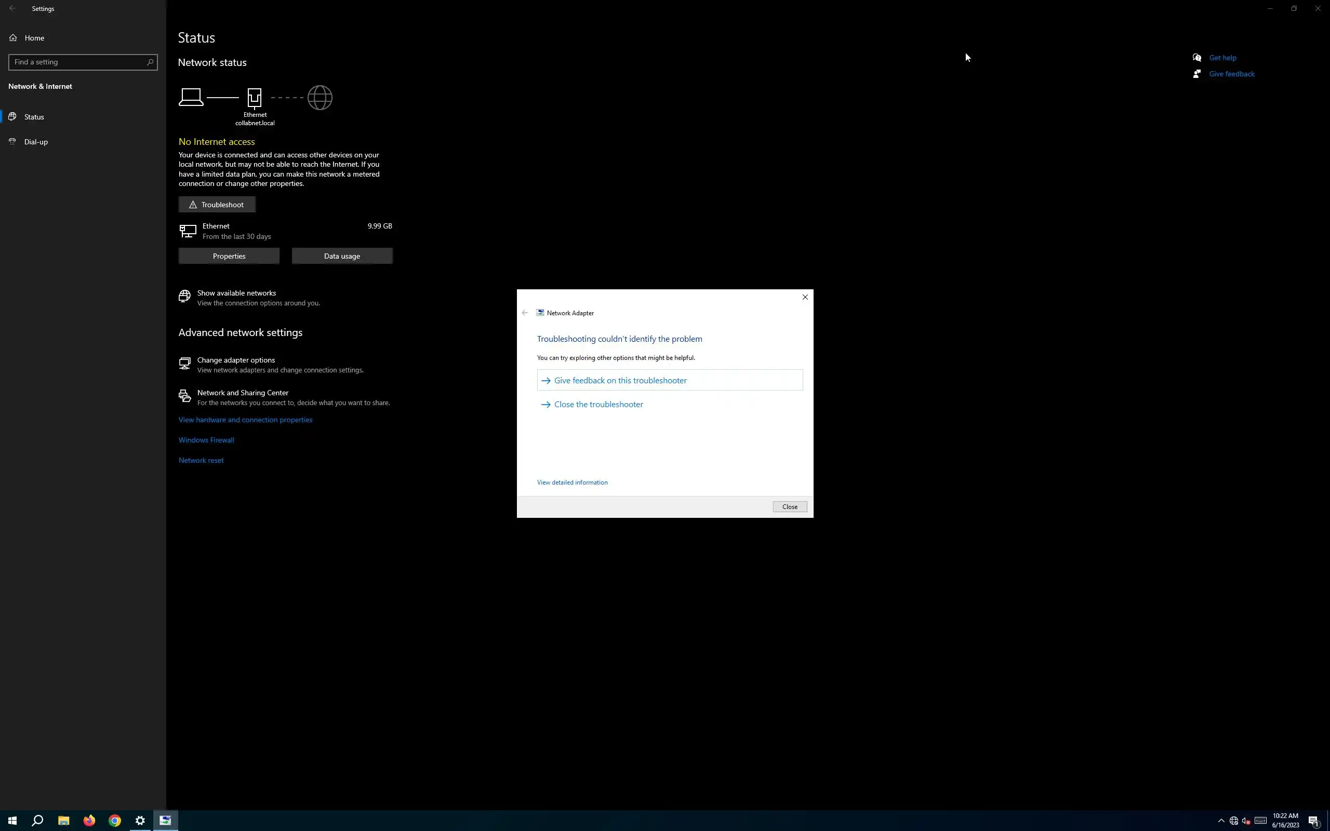The height and width of the screenshot is (831, 1330).
Task: Choose Give feedback on this troubleshooter
Action: [620, 380]
